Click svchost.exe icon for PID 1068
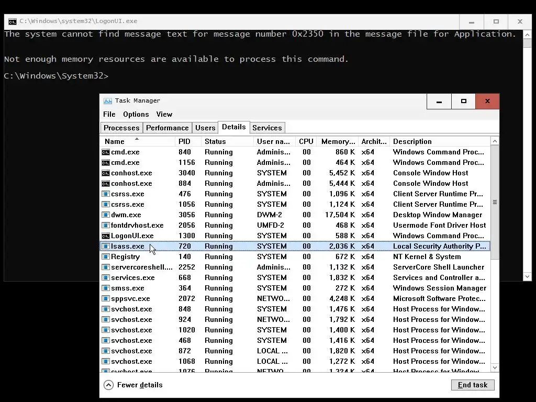Screen dimensions: 536x402 (106, 362)
